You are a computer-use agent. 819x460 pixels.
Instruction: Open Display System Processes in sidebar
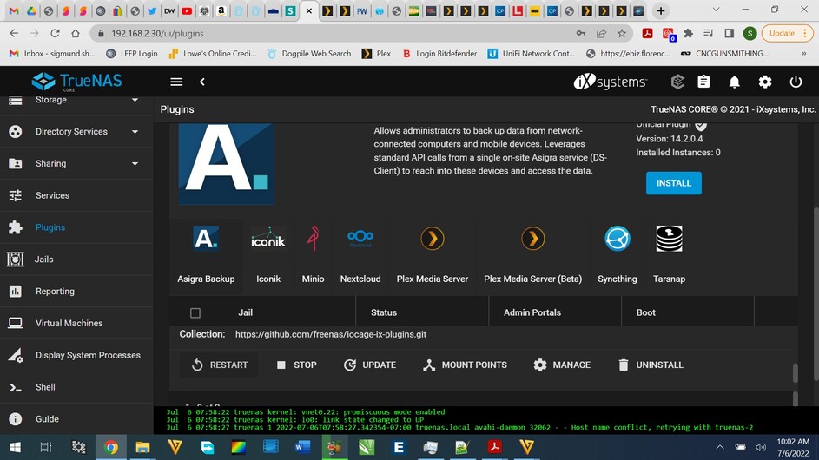[x=76, y=355]
